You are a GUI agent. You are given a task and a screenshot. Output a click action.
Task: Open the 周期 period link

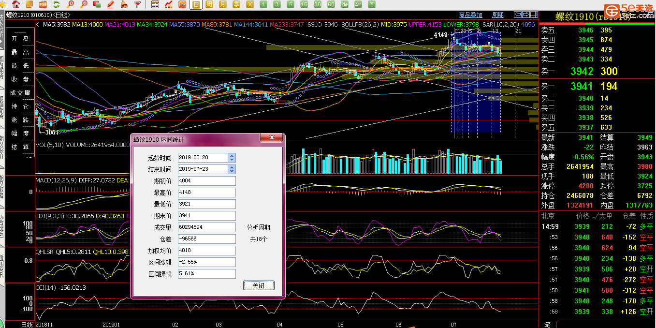497,15
